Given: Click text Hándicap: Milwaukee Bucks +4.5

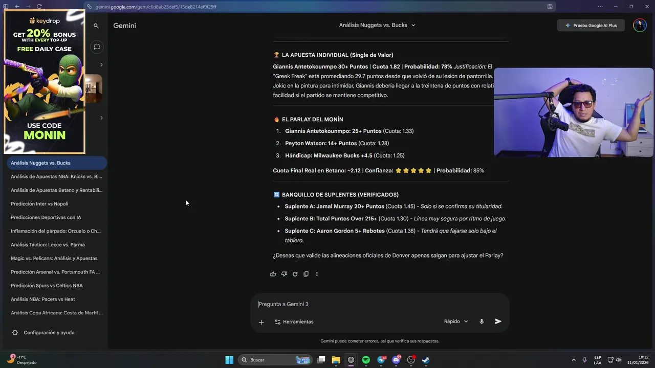Looking at the screenshot, I should [x=329, y=155].
